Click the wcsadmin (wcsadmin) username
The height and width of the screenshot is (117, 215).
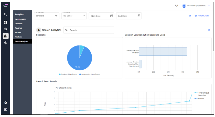[x=196, y=6]
